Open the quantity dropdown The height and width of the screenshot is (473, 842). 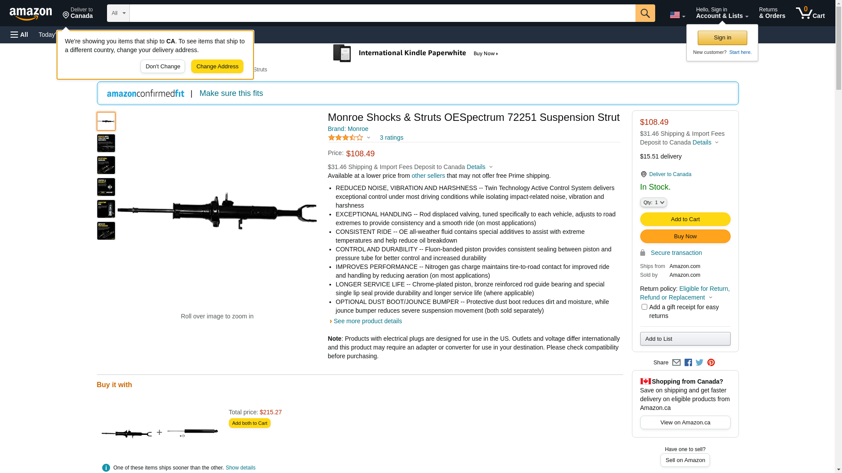(653, 202)
